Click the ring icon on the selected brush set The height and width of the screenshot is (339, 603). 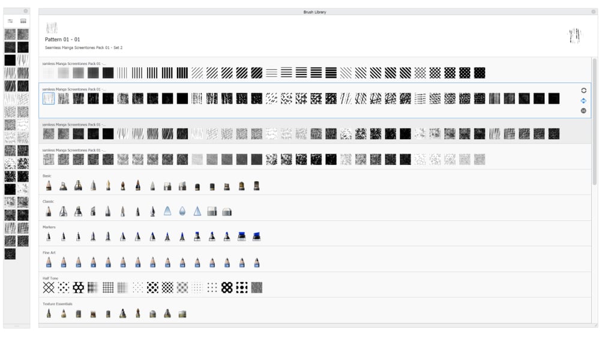583,91
